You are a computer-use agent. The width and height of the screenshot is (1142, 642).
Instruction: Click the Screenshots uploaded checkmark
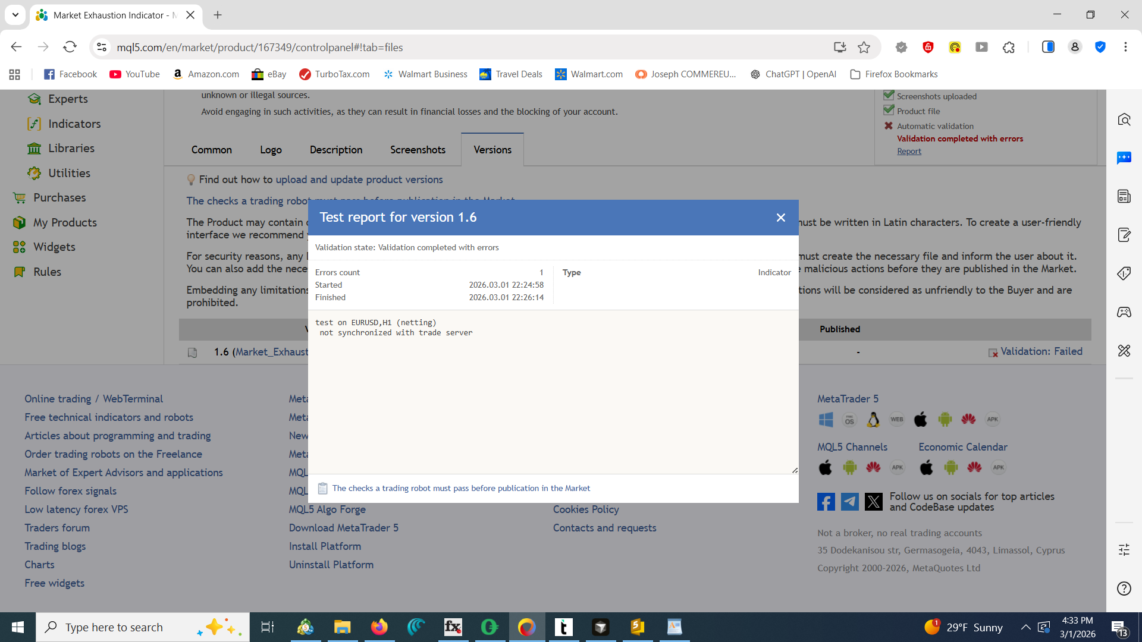tap(889, 96)
